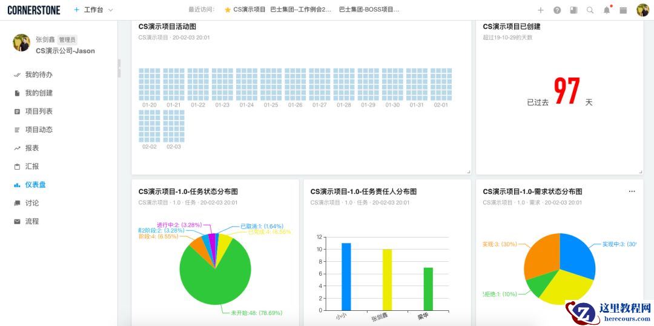
Task: Click the plus icon next to 工作台
Action: 76,10
